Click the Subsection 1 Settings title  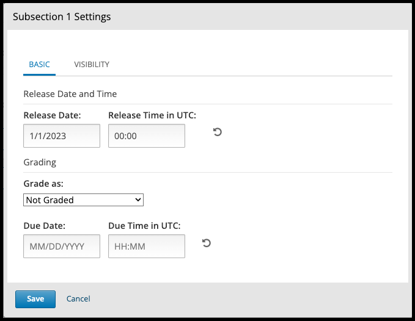tap(62, 17)
